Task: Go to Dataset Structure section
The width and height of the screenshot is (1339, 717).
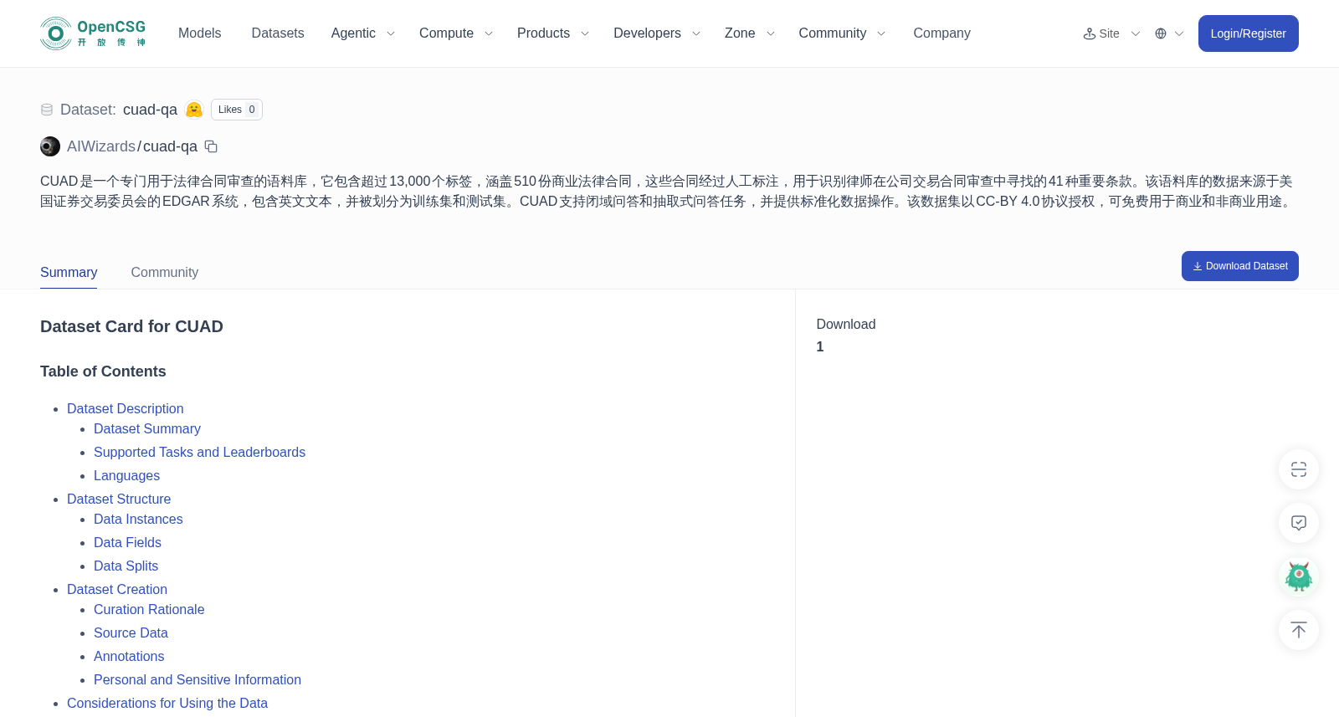Action: tap(119, 499)
